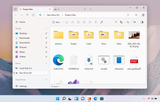
Task: Collapse the Pinned section chevron
Action: click(x=46, y=28)
